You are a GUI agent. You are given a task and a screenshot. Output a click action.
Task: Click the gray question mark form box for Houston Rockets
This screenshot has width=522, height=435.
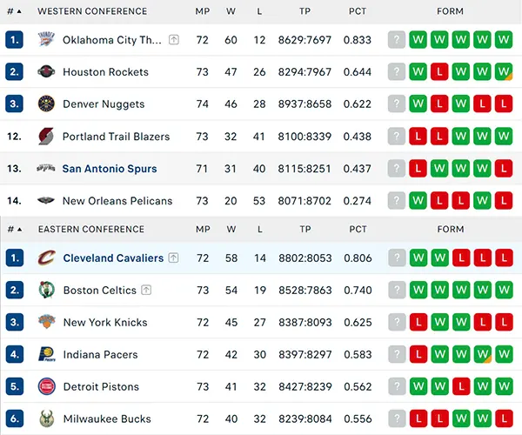click(x=397, y=71)
